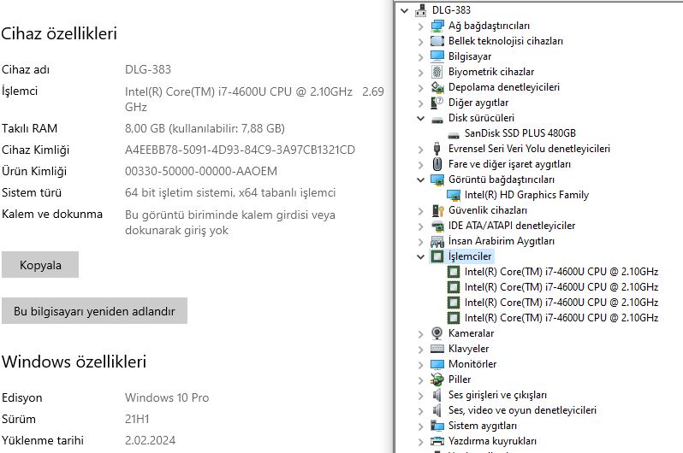
Task: Select the Biyometrik cihazlar label
Action: pos(491,72)
